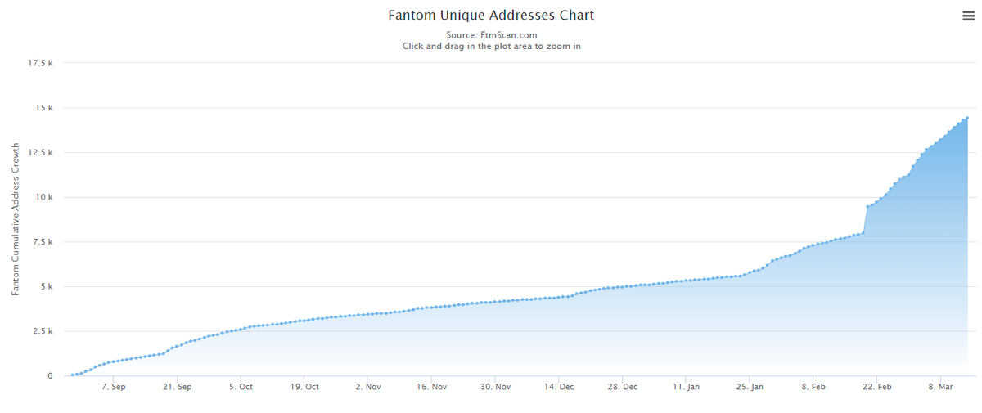Click the y-axis title Fantom Cumulative Address Growth
This screenshot has height=413, width=982.
(16, 218)
